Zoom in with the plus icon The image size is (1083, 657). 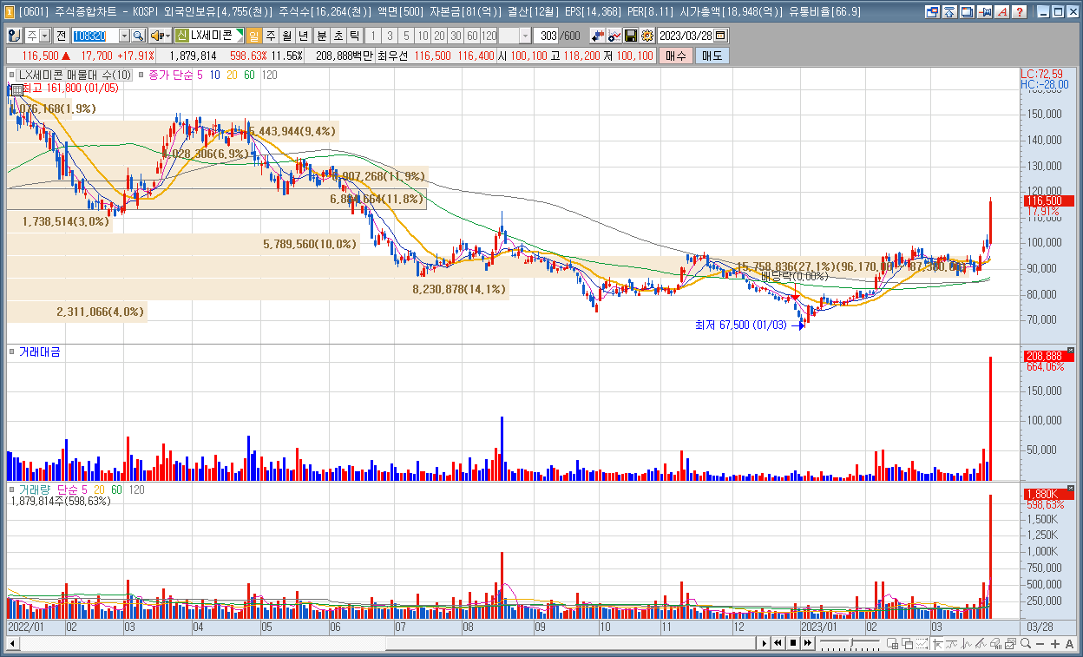point(1054,643)
